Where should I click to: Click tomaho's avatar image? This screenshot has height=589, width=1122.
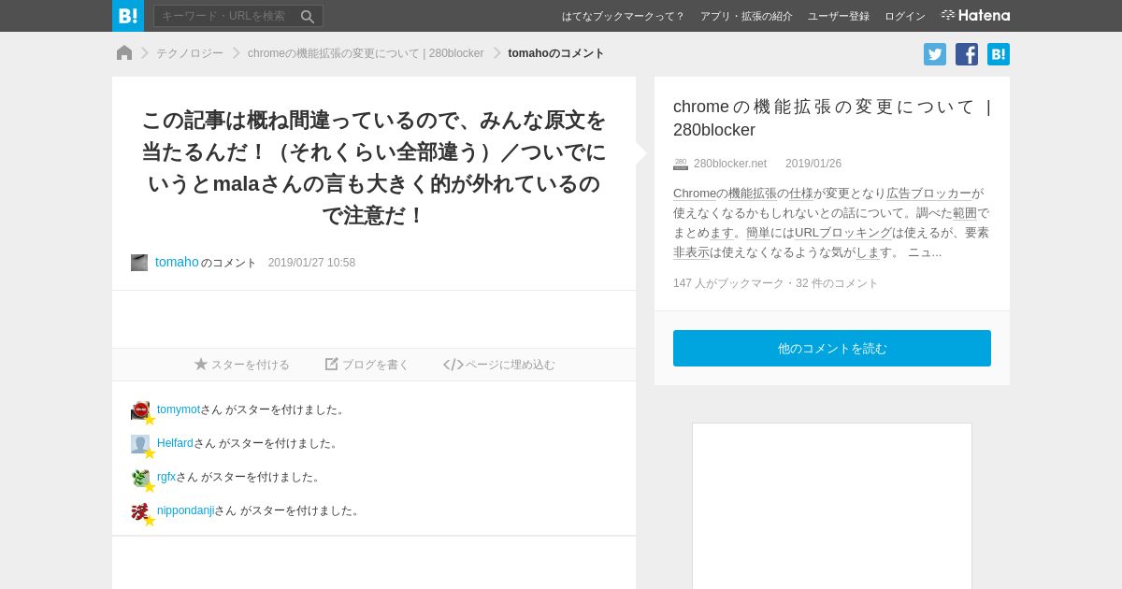[139, 263]
